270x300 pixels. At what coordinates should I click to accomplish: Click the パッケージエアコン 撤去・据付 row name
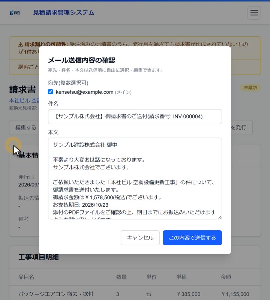(x=55, y=294)
